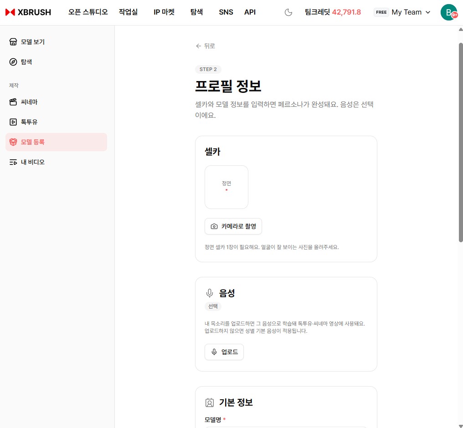Viewport: 463px width, 428px height.
Task: Open API in top navigation
Action: 250,12
